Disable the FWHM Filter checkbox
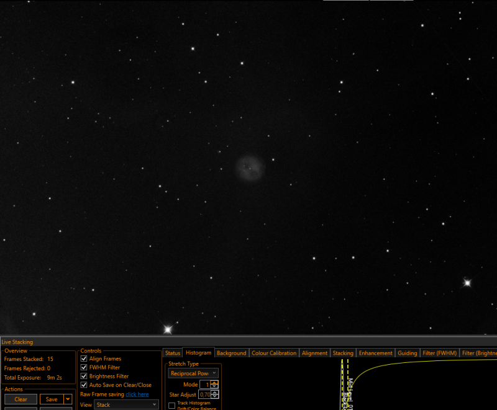This screenshot has width=497, height=410. (84, 368)
